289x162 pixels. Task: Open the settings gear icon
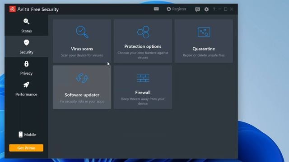[206, 9]
